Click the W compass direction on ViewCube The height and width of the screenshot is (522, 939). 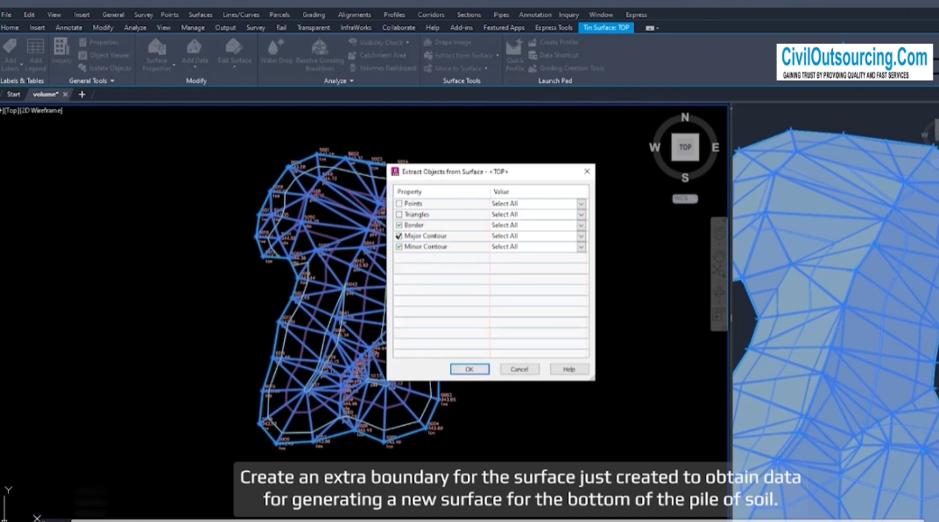pos(654,147)
